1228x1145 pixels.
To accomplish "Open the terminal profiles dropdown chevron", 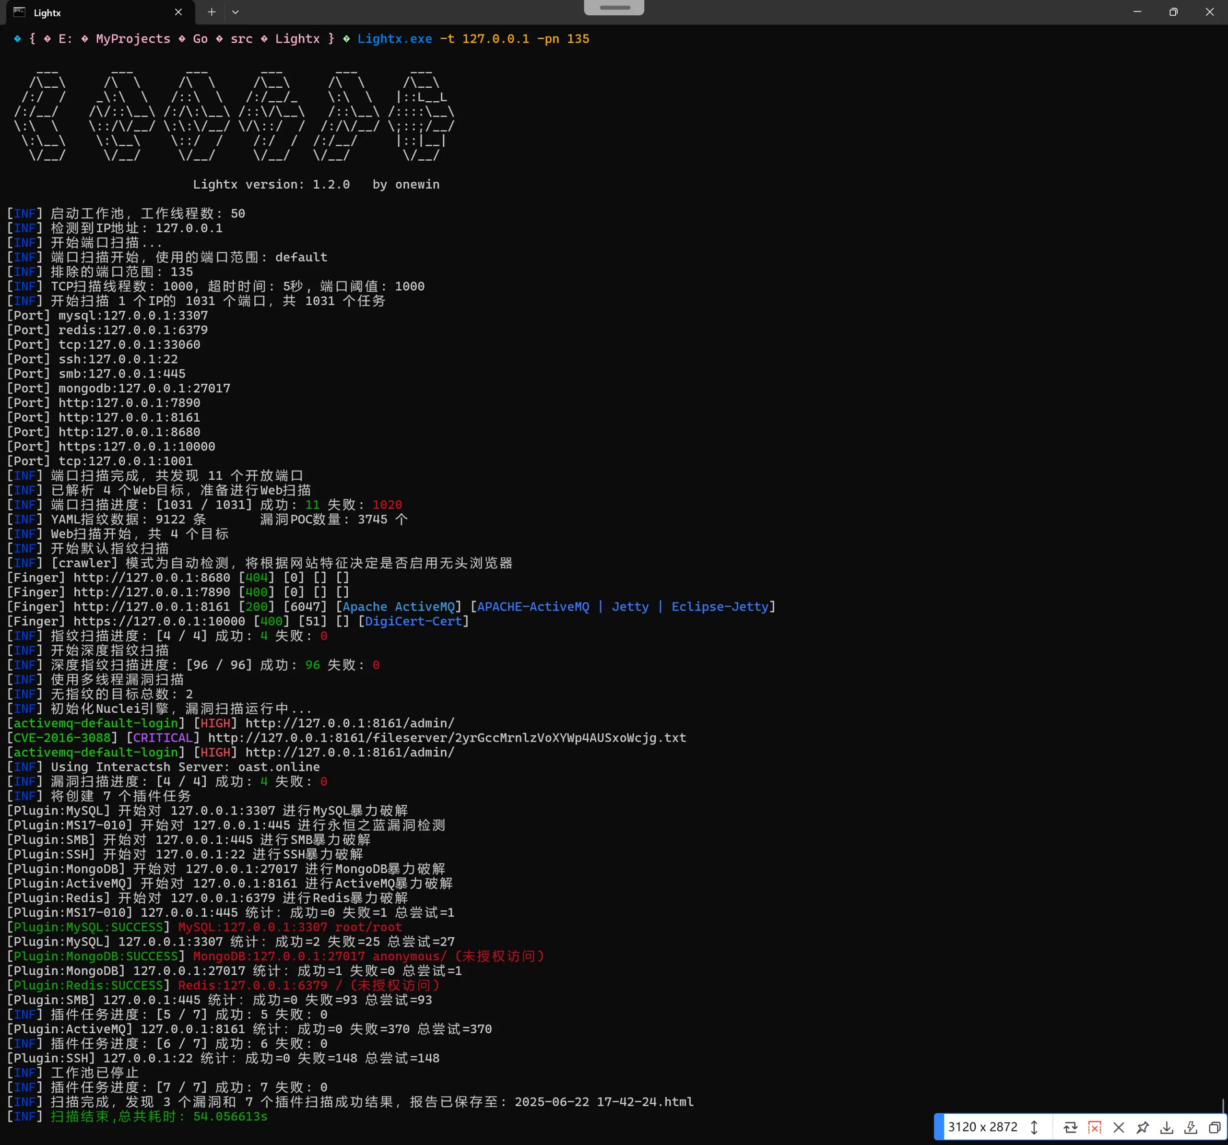I will click(x=236, y=12).
